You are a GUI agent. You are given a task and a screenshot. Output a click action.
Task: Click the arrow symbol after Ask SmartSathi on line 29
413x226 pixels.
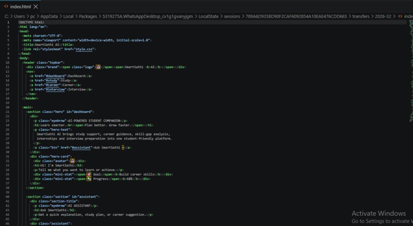pos(123,148)
